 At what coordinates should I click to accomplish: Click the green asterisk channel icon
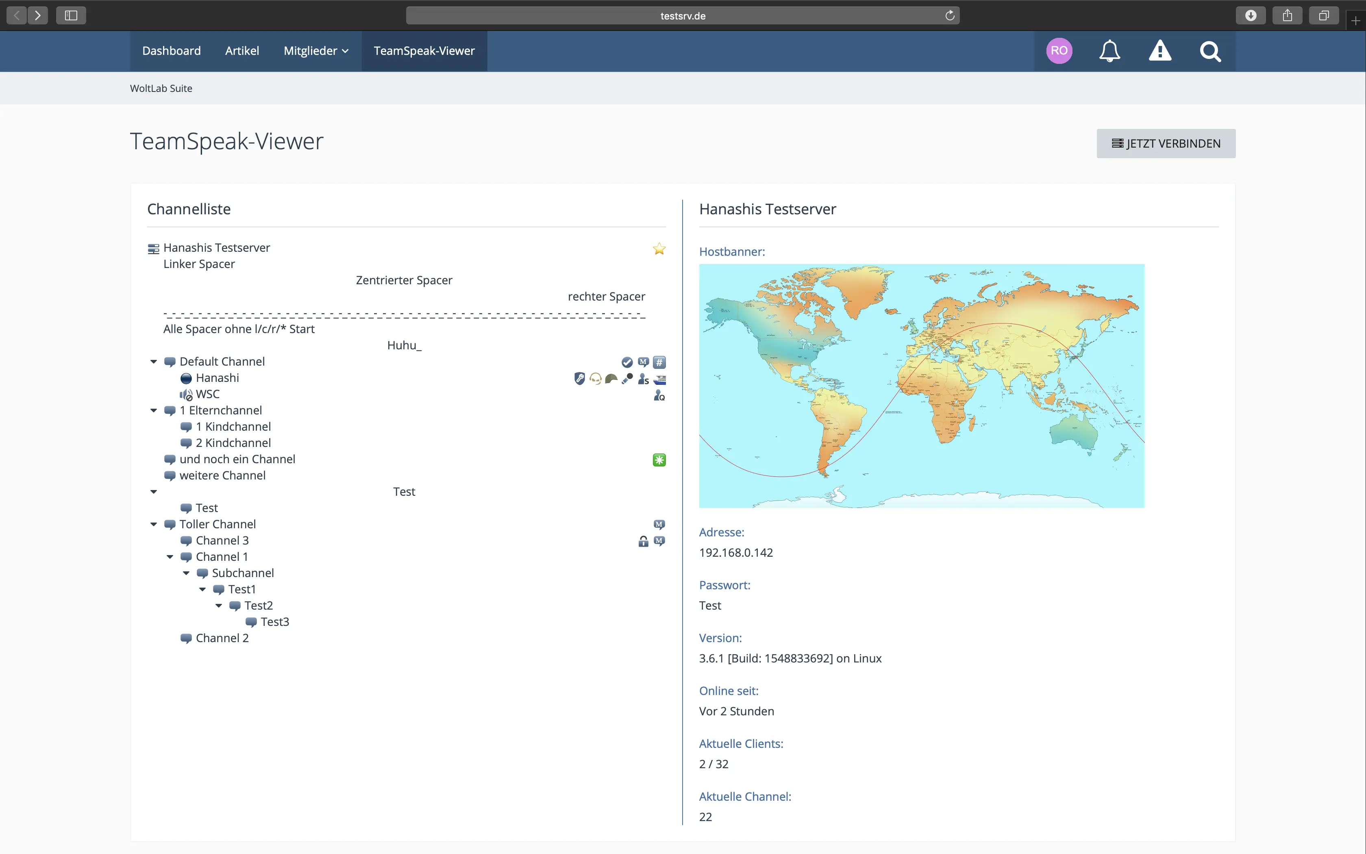[659, 460]
